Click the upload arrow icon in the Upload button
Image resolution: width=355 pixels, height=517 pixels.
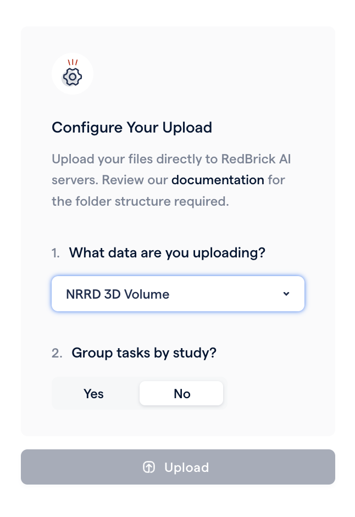pyautogui.click(x=149, y=467)
